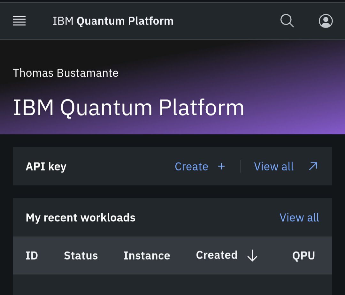This screenshot has width=345, height=295.
Task: Click the Status column header
Action: (x=81, y=256)
